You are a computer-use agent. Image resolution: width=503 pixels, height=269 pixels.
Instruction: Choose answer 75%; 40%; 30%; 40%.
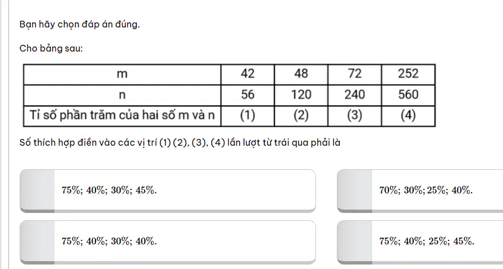tap(168, 242)
